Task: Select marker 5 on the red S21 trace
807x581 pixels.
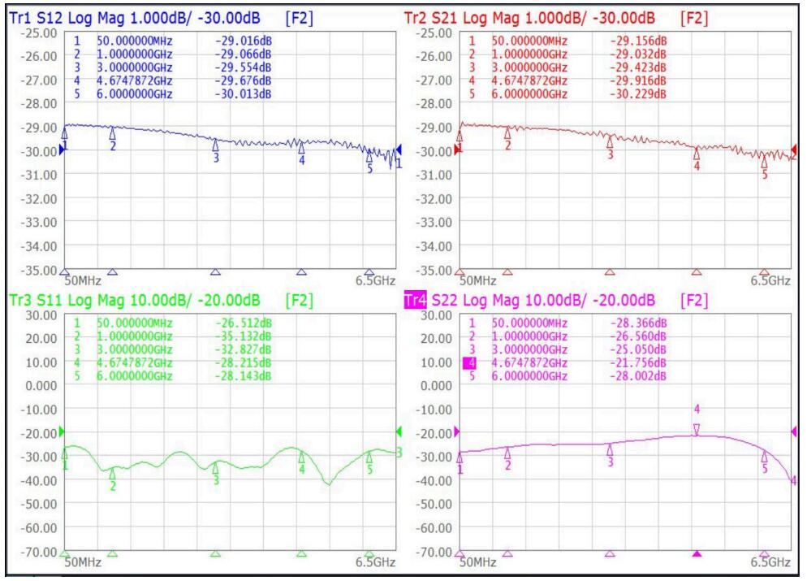Action: pos(764,163)
